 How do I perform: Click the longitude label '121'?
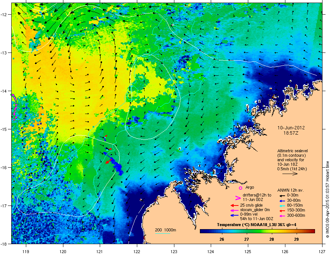pyautogui.click(x=100, y=251)
